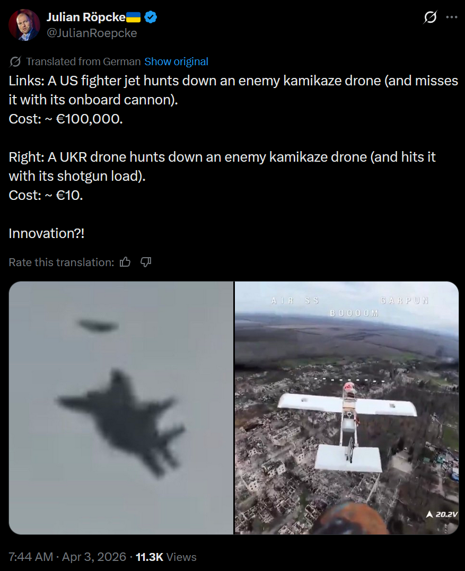Click the Julian Röpcke display name
Image resolution: width=465 pixels, height=571 pixels.
click(86, 17)
